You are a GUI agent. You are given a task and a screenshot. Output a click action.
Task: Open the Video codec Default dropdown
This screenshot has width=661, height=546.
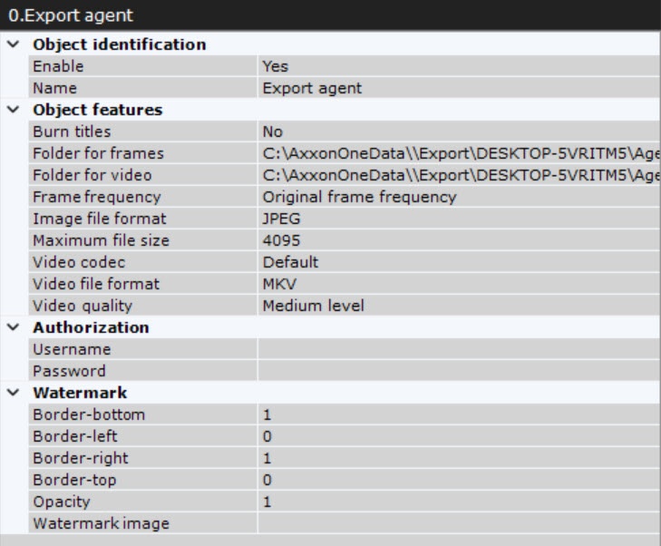click(458, 262)
